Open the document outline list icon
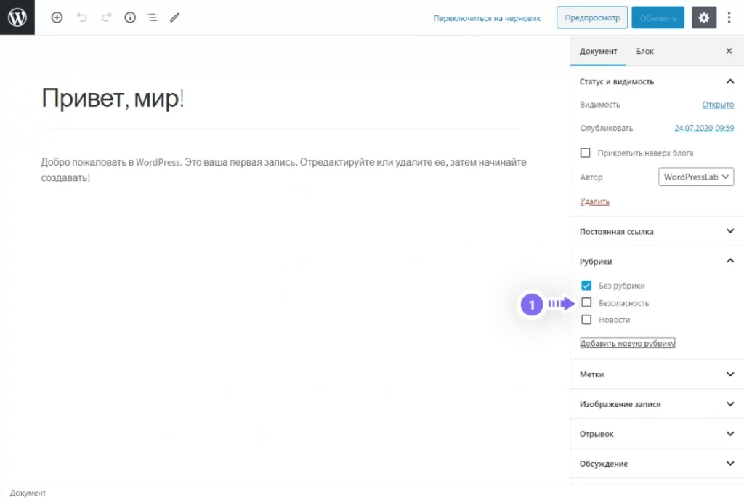 coord(152,17)
